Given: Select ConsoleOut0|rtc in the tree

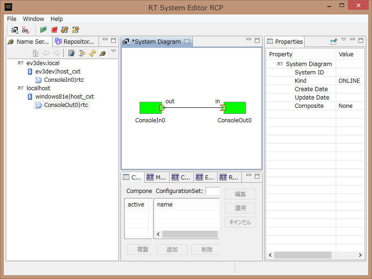Looking at the screenshot, I should point(66,105).
